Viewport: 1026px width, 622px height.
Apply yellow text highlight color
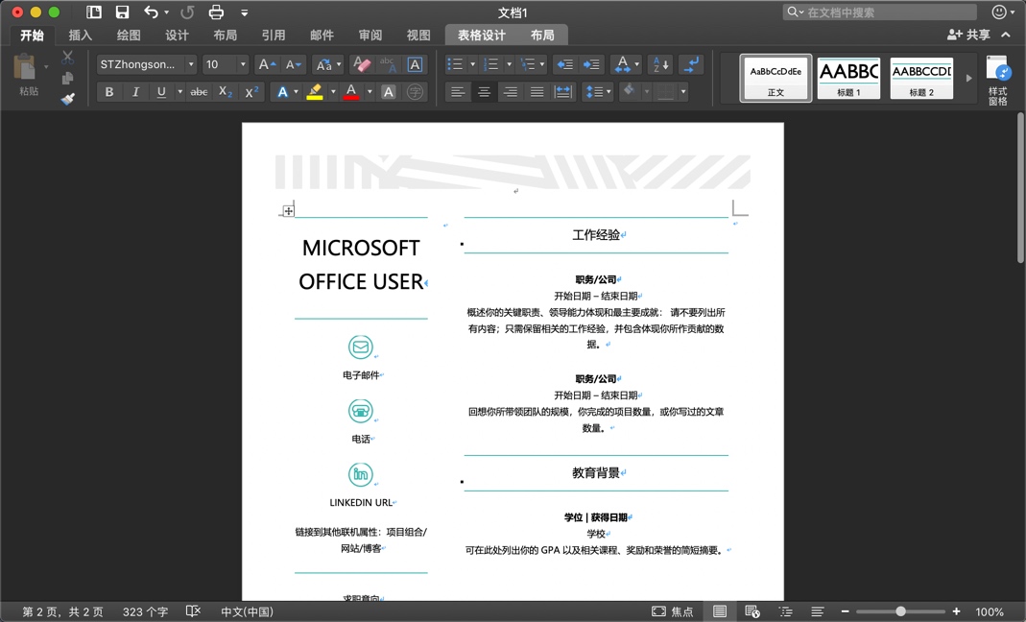[x=313, y=92]
